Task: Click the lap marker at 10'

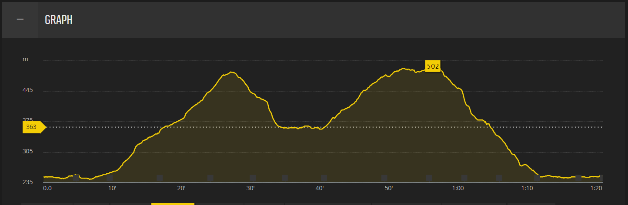Action: click(x=110, y=178)
